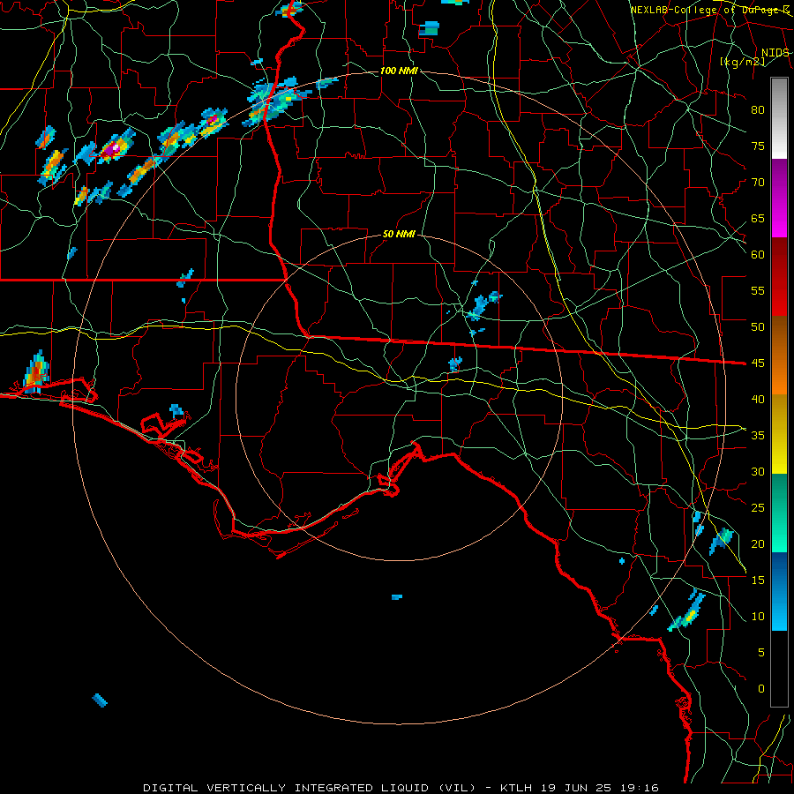
Task: Click the 70 value on the scale
Action: coord(758,183)
